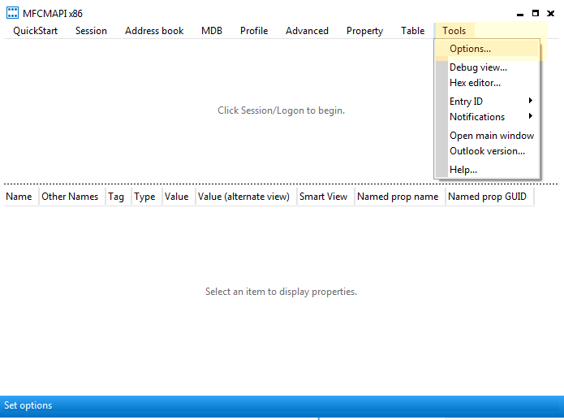564x420 pixels.
Task: Open the MDB menu
Action: point(212,31)
